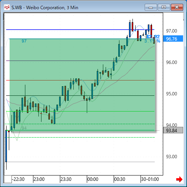Screen dimensions: 187x187
Task: Click the 00:30 time axis label
Action: point(120,179)
